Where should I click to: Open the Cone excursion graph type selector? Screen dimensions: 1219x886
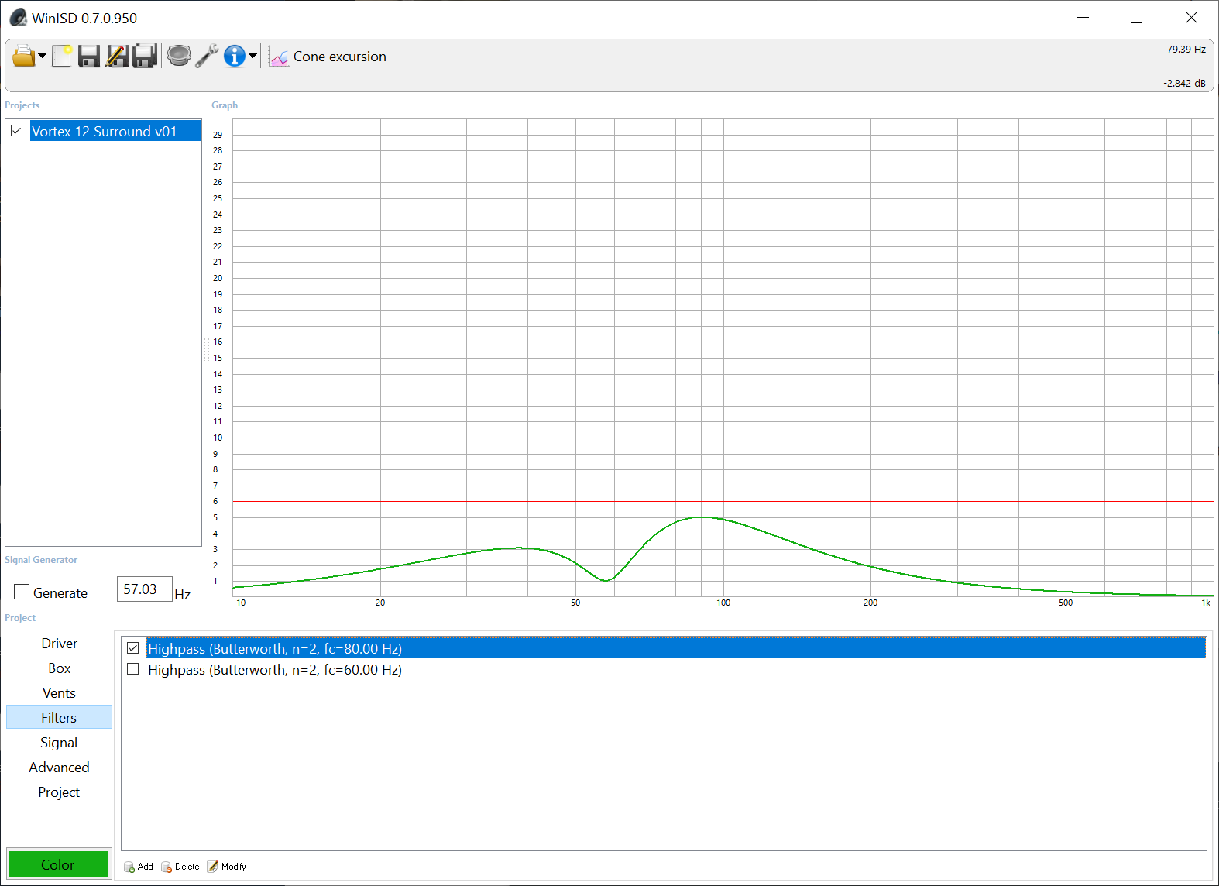pos(328,57)
